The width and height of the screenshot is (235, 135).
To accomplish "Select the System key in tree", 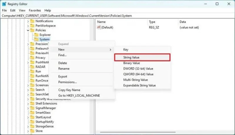I will point(44,39).
